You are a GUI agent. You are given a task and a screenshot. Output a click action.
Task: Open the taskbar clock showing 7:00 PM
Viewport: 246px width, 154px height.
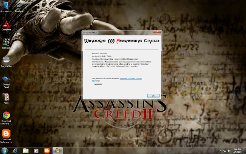coord(237,151)
